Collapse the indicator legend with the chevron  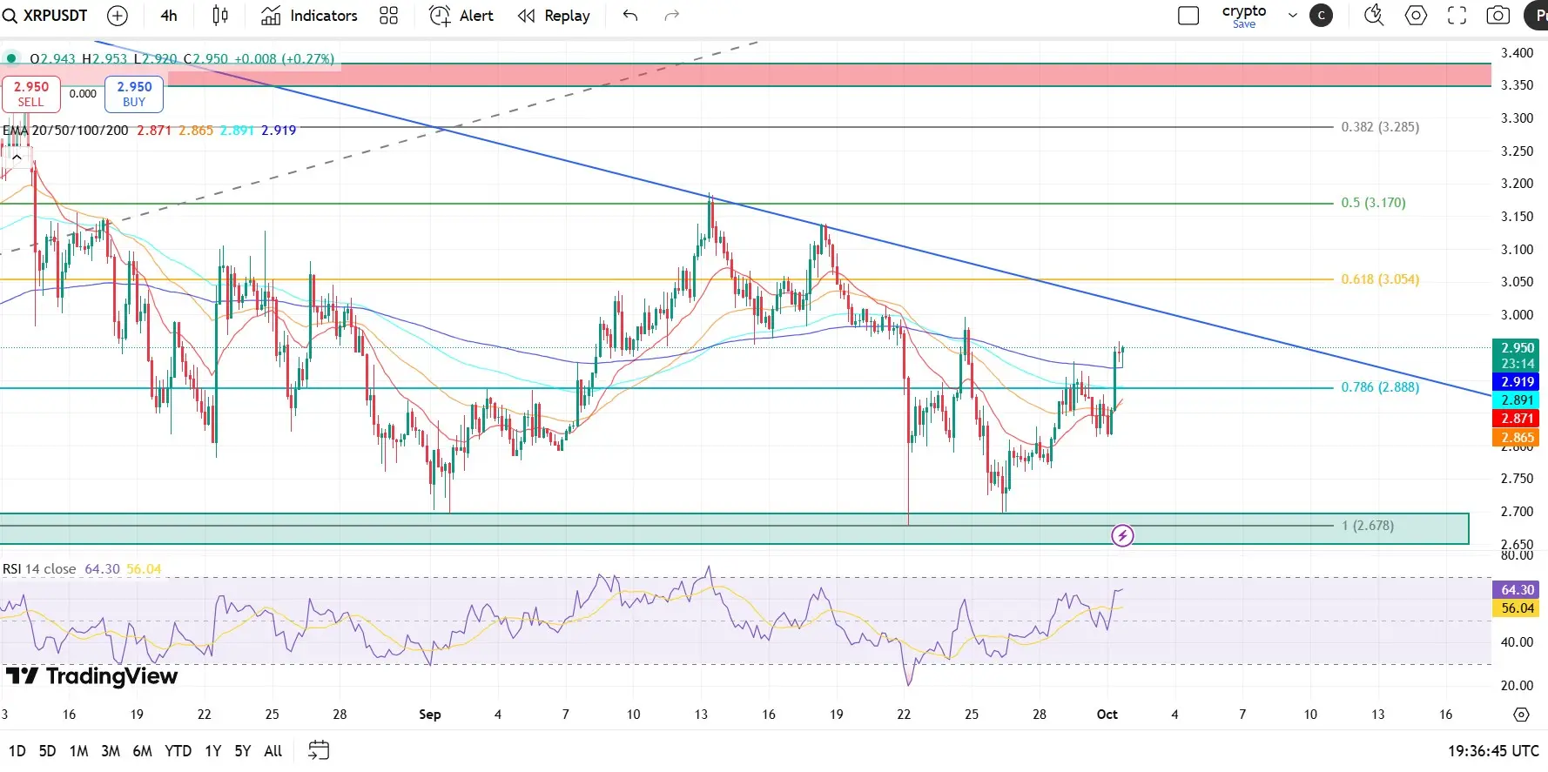[x=17, y=158]
